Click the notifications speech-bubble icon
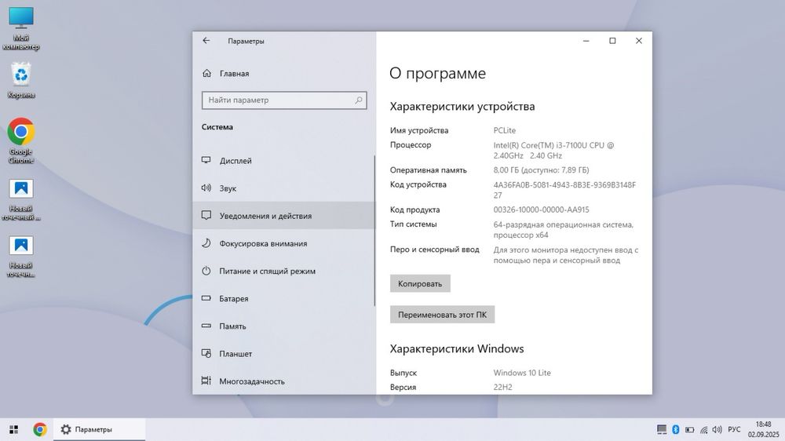This screenshot has height=441, width=785. (x=206, y=215)
